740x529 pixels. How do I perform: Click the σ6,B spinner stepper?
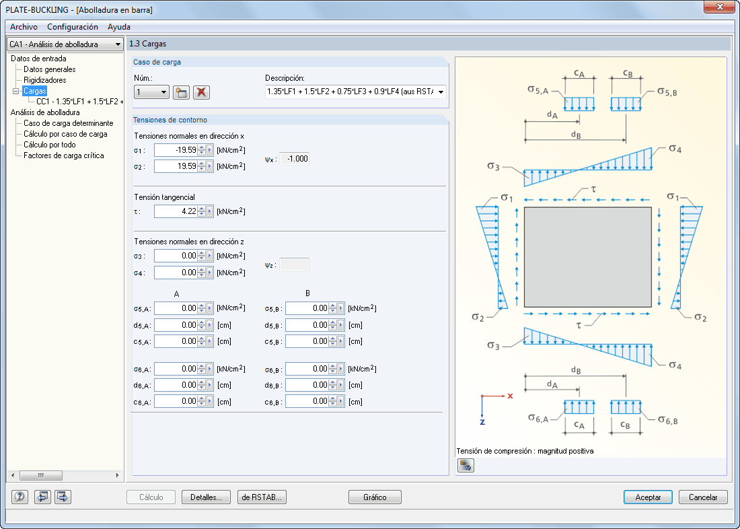point(333,369)
